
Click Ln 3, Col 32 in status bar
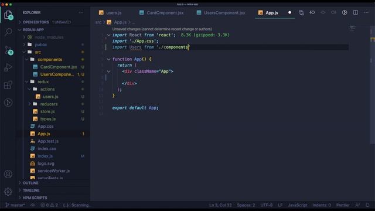click(x=220, y=205)
